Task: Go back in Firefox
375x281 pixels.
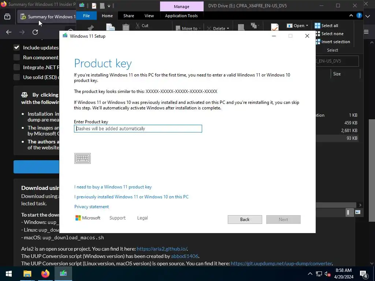Action: [x=9, y=32]
